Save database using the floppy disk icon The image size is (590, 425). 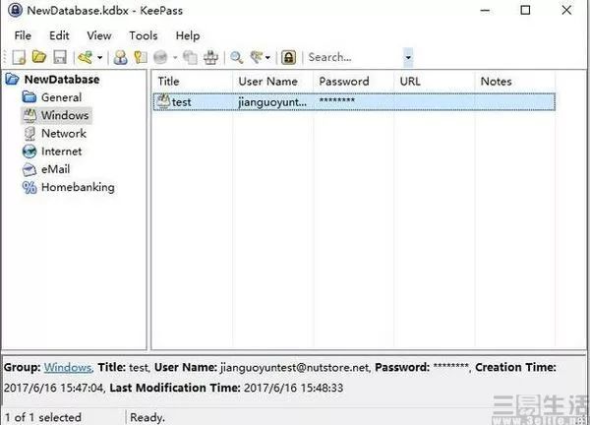(x=60, y=57)
